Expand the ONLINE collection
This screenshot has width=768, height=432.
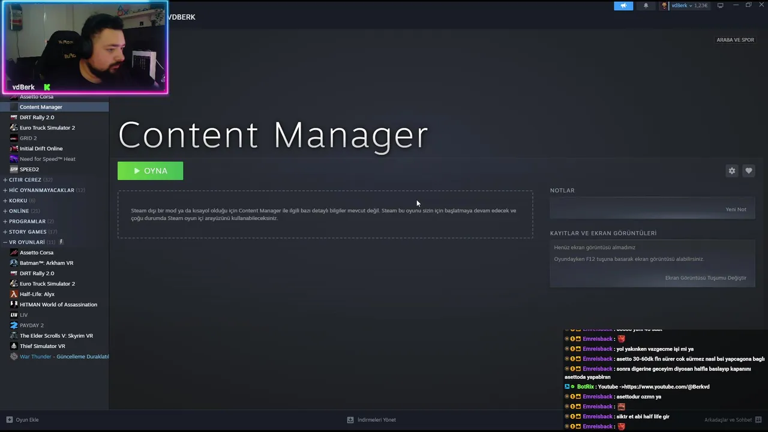[21, 211]
